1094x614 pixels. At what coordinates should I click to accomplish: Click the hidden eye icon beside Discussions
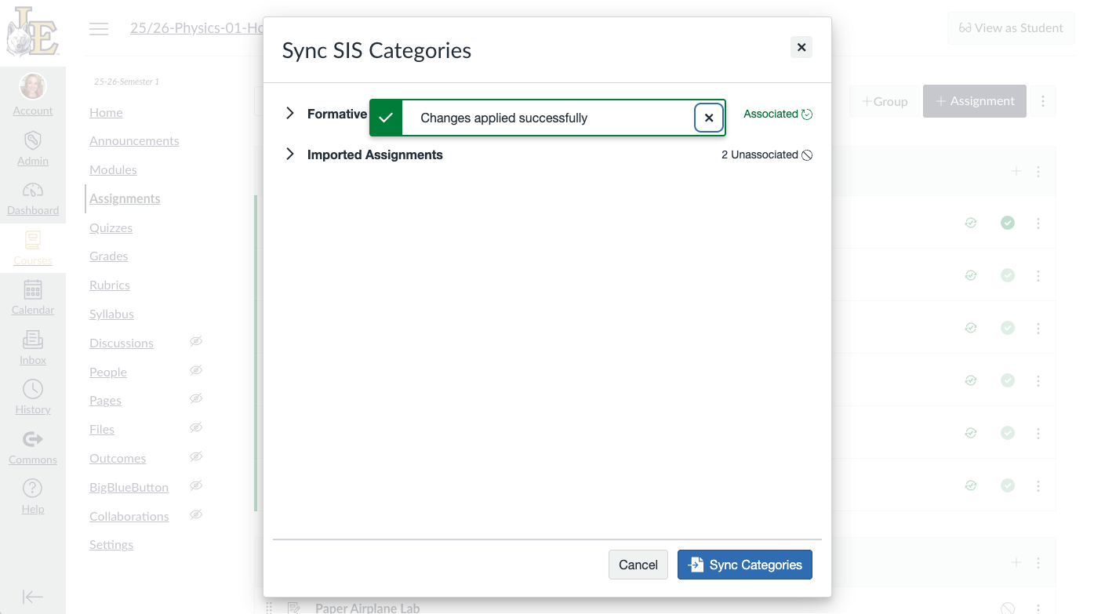[x=196, y=341]
